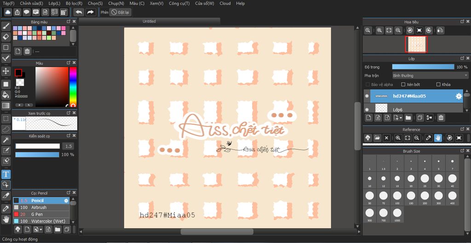Open the Help menu
Viewport: 471px width, 243px height.
[240, 3]
